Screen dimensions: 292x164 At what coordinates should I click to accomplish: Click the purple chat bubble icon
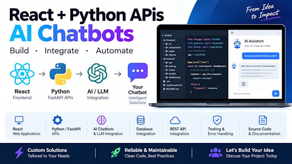[137, 72]
